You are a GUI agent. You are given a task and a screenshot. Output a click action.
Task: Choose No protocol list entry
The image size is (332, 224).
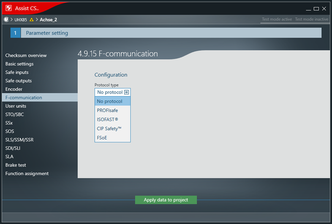click(109, 101)
